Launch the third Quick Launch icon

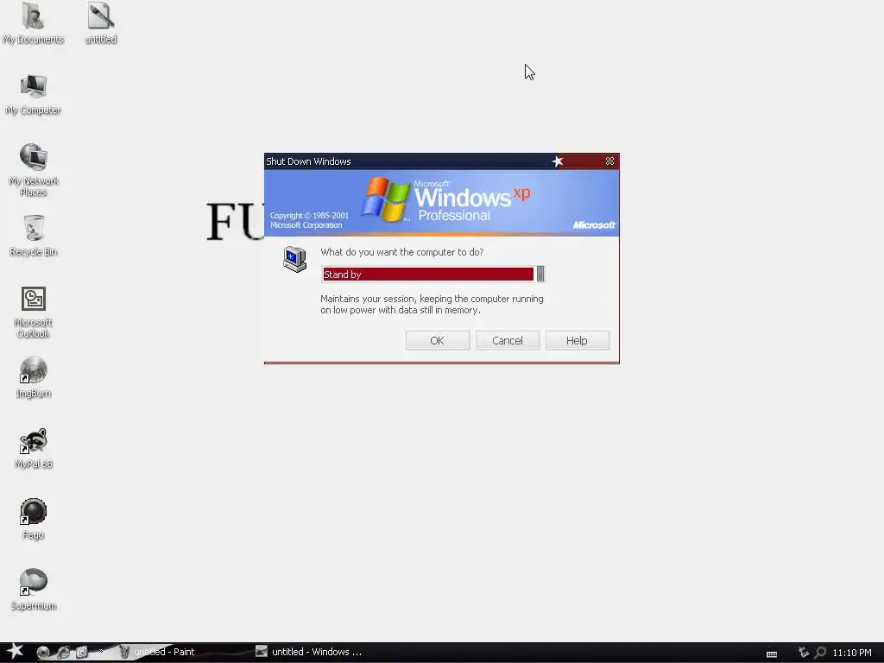point(82,653)
